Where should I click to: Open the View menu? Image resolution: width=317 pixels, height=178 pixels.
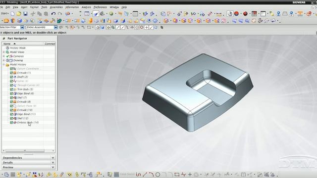point(15,7)
